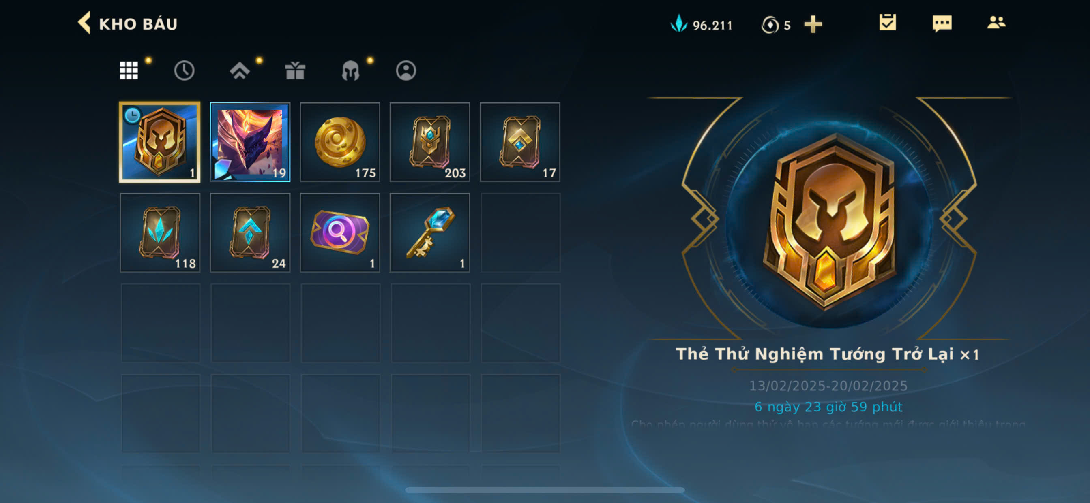
Task: Select the skin shard with 19 count
Action: click(250, 142)
